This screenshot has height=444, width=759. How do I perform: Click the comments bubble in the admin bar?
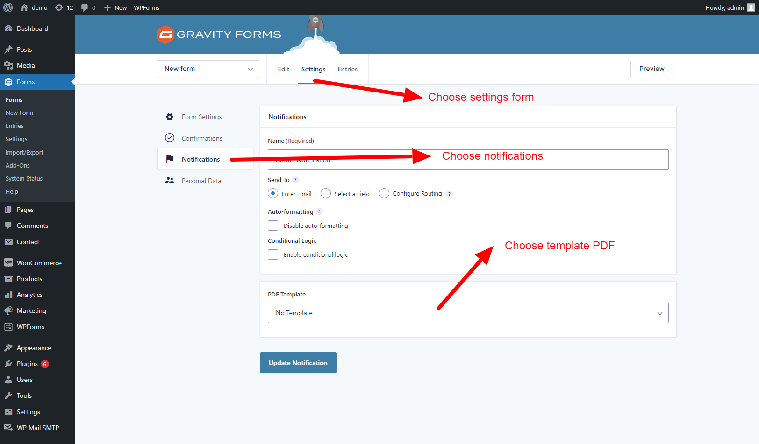(x=85, y=7)
